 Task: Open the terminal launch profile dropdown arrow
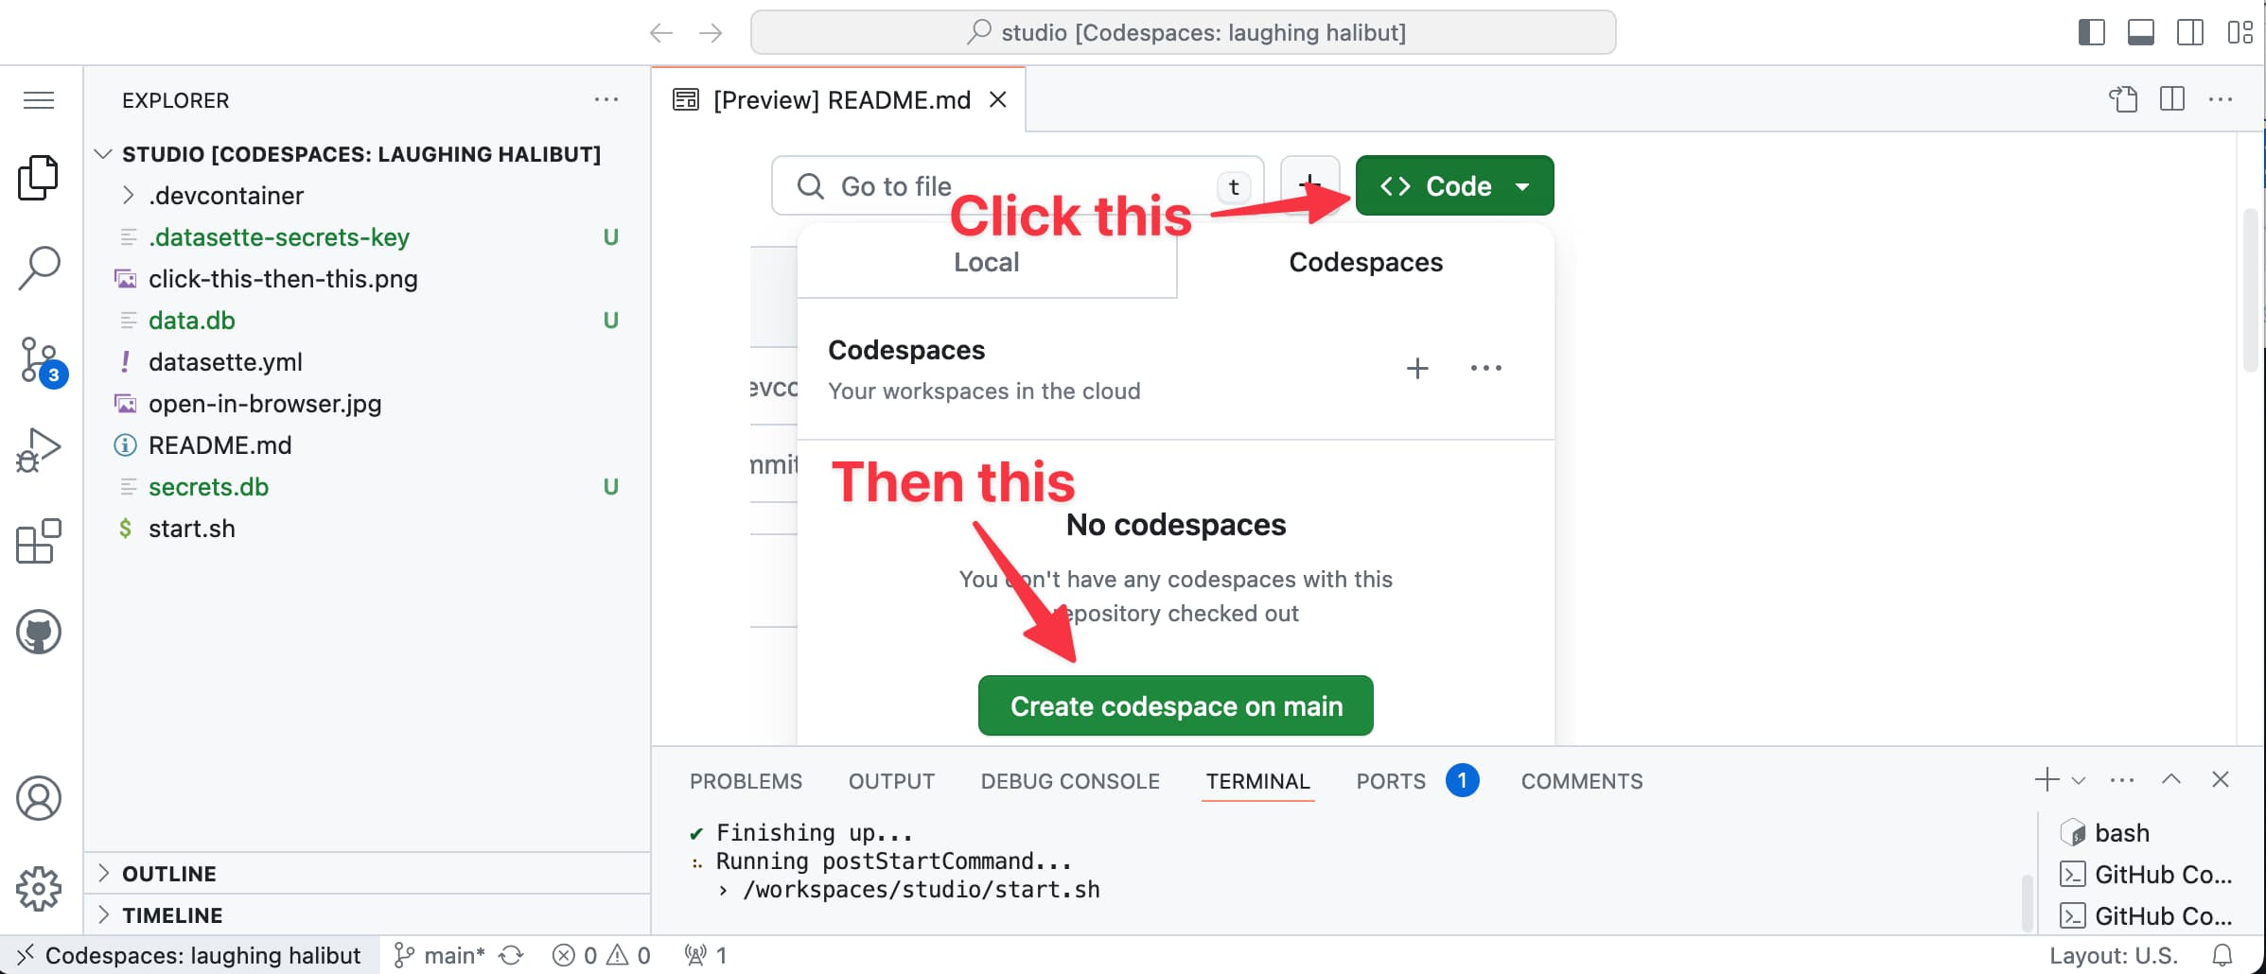tap(2079, 781)
